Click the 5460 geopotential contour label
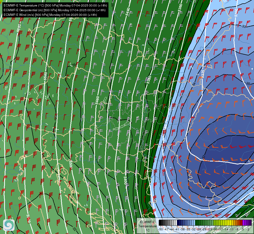 pos(97,100)
